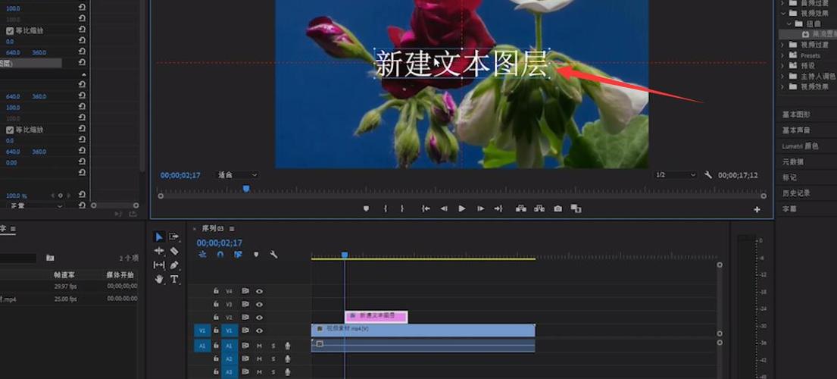This screenshot has width=837, height=379.
Task: Sort project items by 媒体开始 column
Action: click(120, 275)
